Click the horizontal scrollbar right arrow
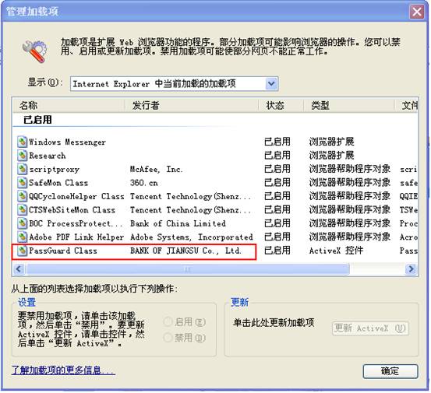The image size is (431, 393). [x=412, y=269]
